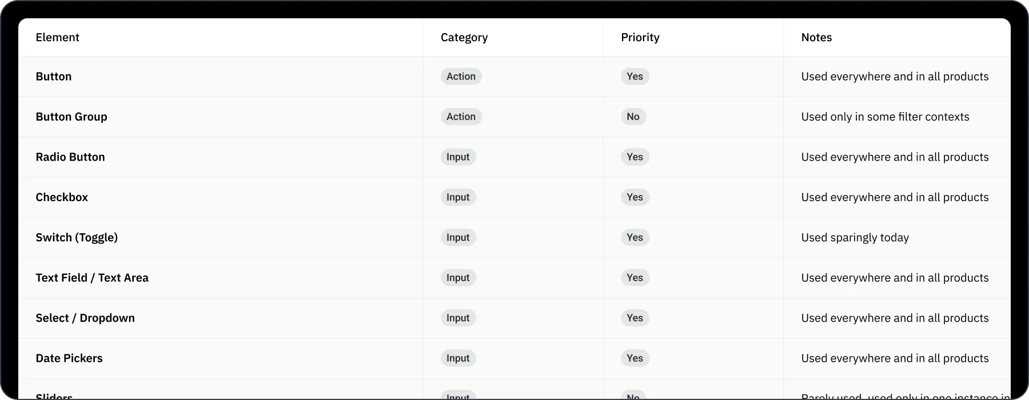
Task: Select the Notes column header
Action: 816,37
